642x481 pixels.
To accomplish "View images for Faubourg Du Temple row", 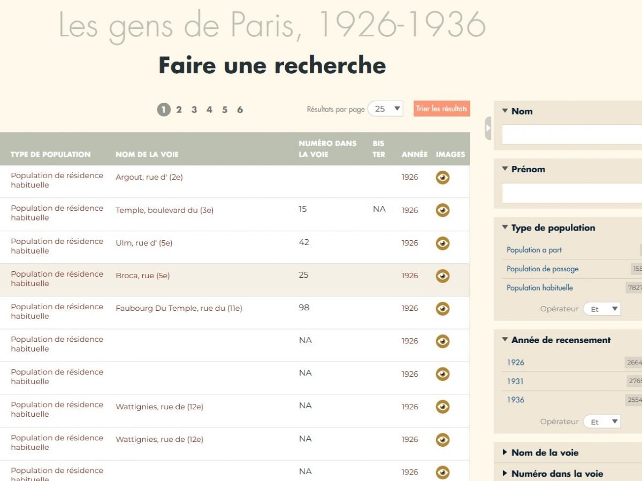I will [x=442, y=309].
